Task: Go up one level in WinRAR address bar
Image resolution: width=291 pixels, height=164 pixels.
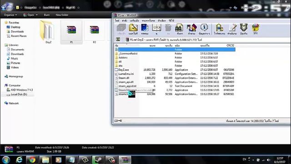Action: pyautogui.click(x=118, y=40)
